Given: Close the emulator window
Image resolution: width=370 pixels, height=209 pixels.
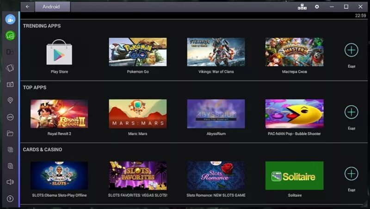Looking at the screenshot, I should [x=360, y=7].
